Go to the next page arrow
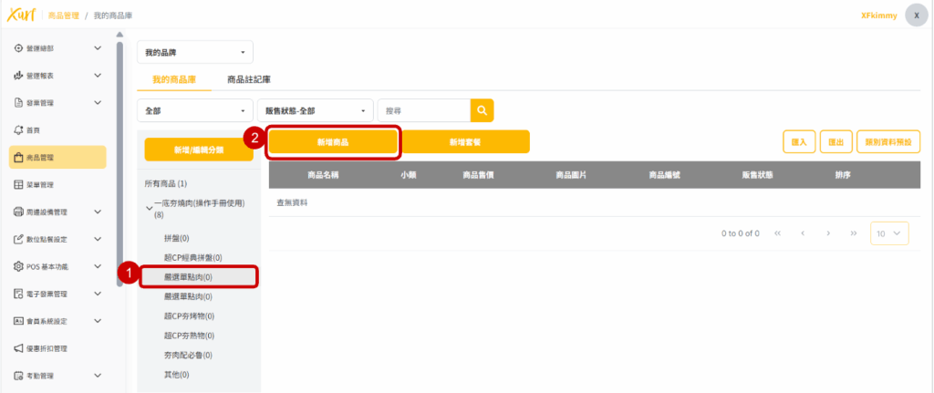The width and height of the screenshot is (934, 393). [x=827, y=233]
